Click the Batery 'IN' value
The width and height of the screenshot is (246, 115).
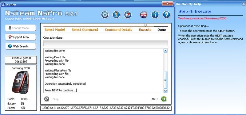(x=22, y=104)
